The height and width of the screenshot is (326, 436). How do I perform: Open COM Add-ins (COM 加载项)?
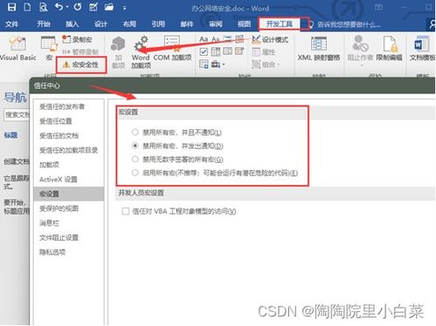[172, 49]
